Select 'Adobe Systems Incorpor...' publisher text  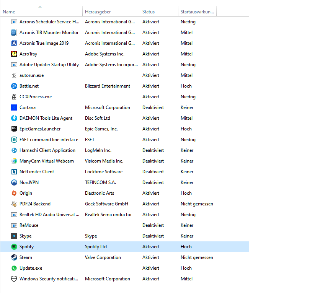pos(111,65)
